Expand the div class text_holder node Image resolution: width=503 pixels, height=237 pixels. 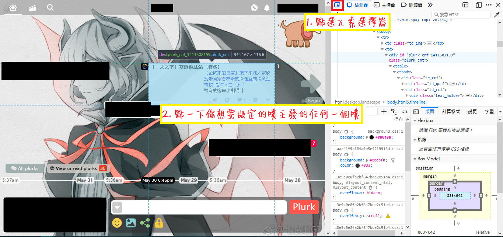coord(407,95)
